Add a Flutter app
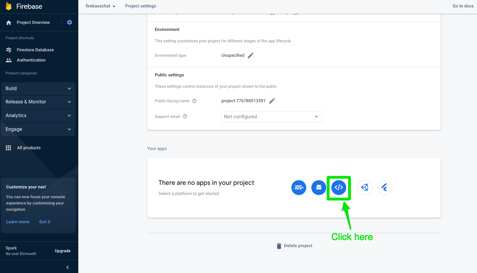 coord(385,188)
